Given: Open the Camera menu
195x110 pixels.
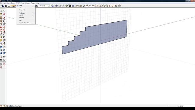Looking at the screenshot, I should (x=13, y=3).
